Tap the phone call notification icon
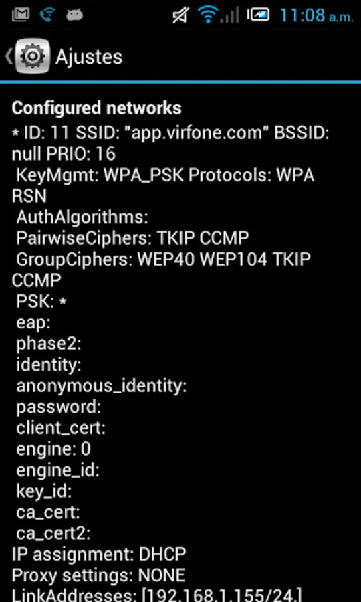Image resolution: width=361 pixels, height=602 pixels. tap(47, 15)
